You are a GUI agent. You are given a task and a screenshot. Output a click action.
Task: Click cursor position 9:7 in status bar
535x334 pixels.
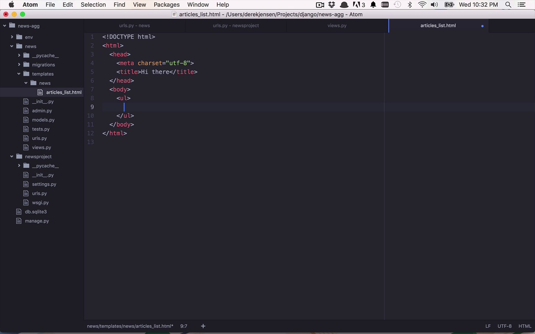click(x=183, y=326)
